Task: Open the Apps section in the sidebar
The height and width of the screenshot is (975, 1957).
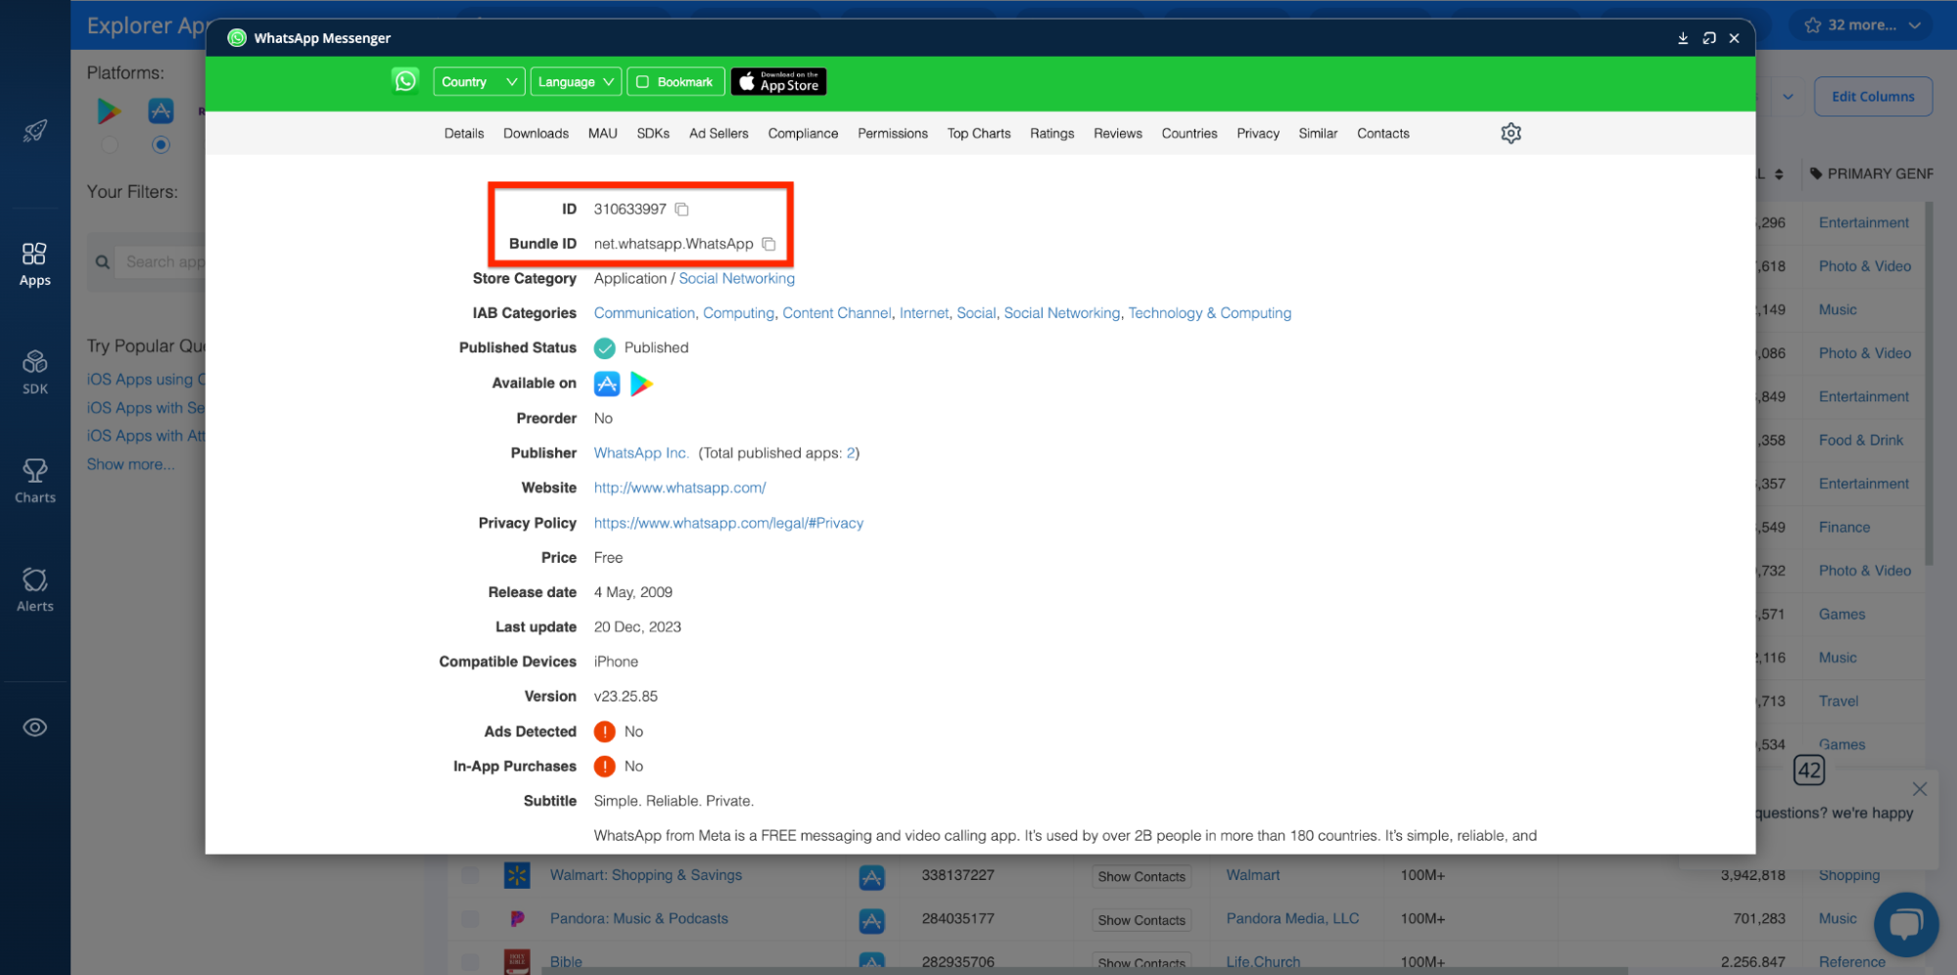Action: click(34, 264)
